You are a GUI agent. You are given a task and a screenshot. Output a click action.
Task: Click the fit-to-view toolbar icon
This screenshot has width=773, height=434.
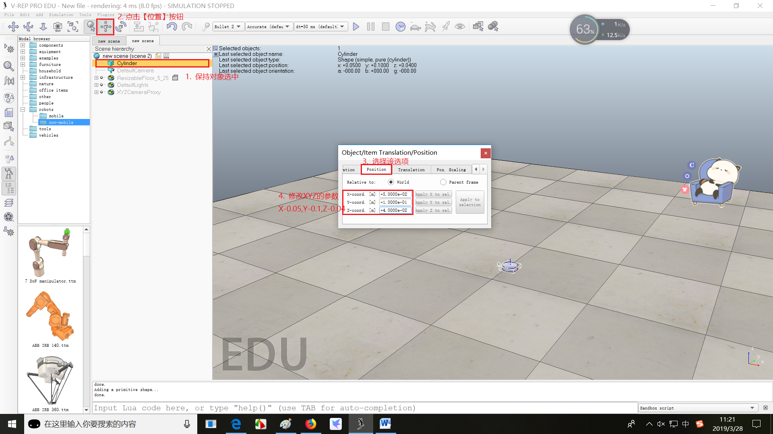coord(73,27)
